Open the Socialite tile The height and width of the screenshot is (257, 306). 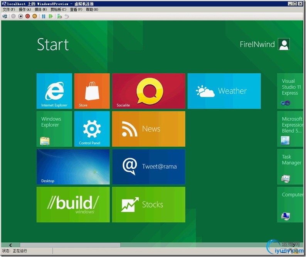coord(149,91)
